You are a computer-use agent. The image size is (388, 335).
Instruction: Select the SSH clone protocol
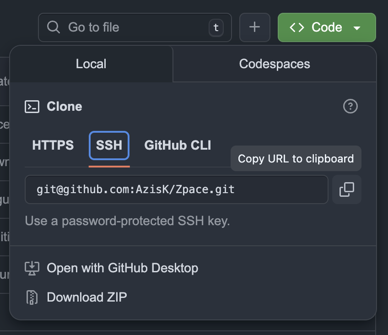(109, 145)
